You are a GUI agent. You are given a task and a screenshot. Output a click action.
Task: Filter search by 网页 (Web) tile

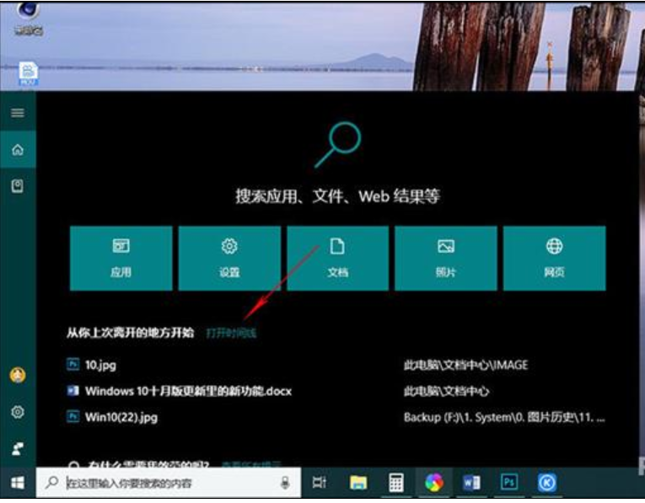point(554,258)
